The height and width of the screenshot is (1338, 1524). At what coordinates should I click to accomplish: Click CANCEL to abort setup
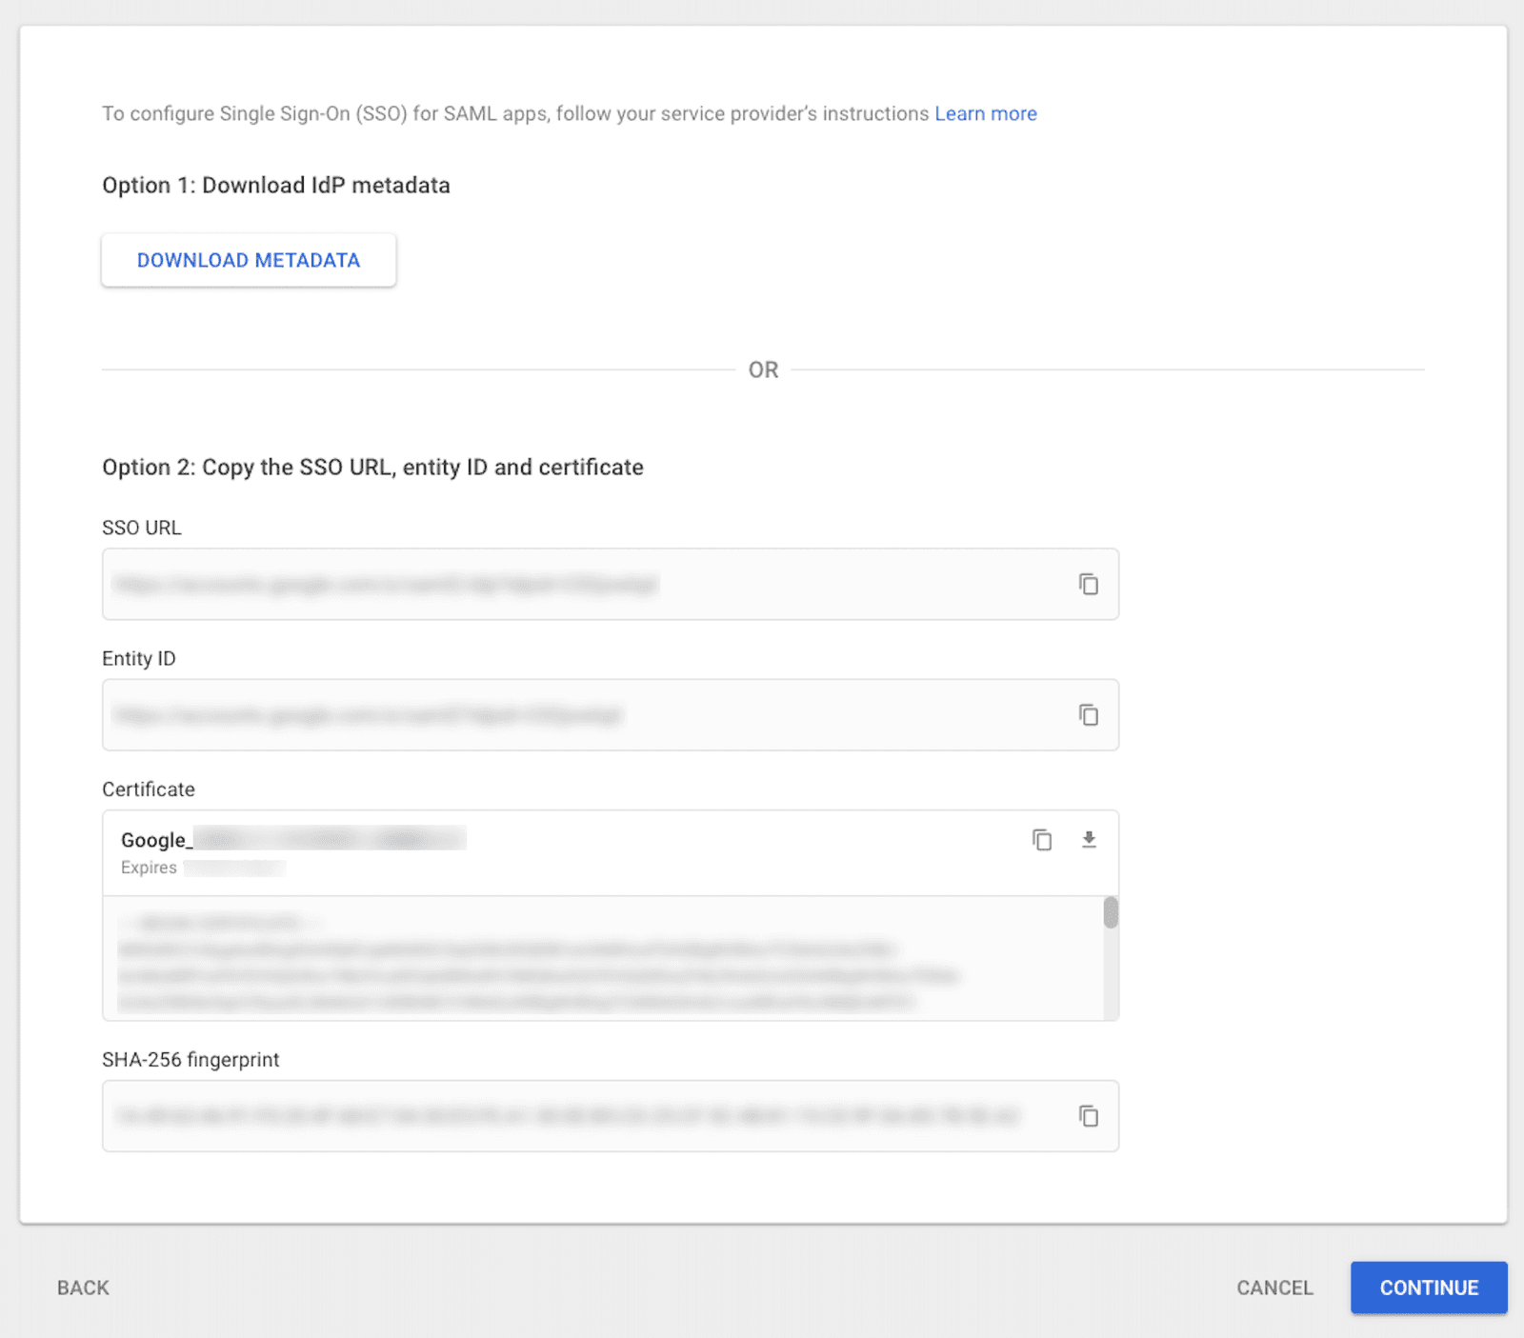coord(1274,1288)
